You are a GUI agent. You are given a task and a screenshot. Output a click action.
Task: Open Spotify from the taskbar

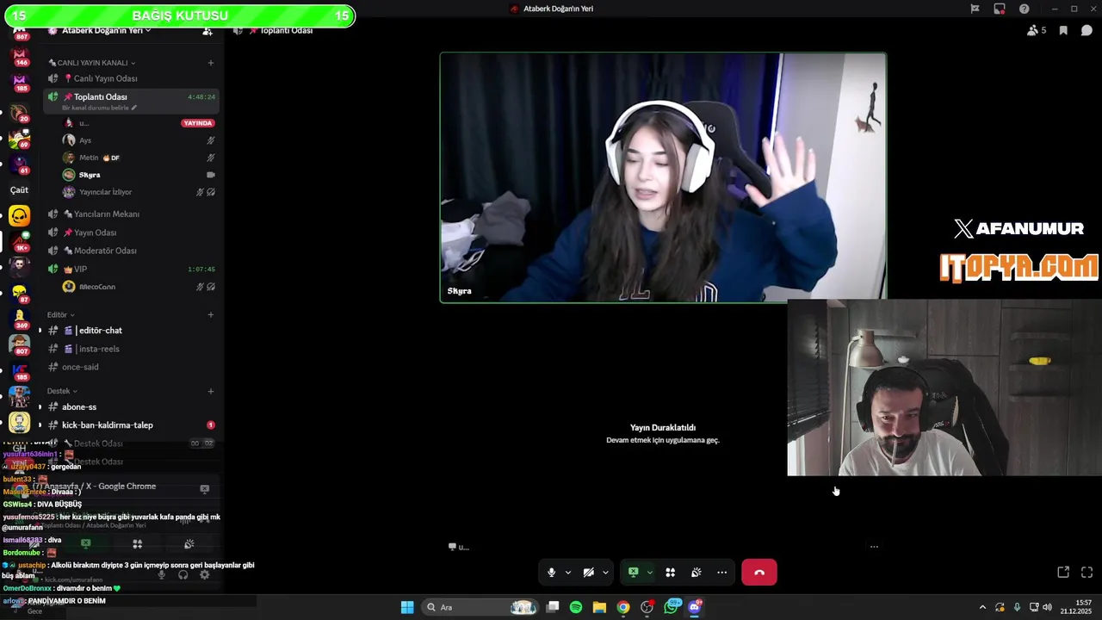pyautogui.click(x=576, y=607)
